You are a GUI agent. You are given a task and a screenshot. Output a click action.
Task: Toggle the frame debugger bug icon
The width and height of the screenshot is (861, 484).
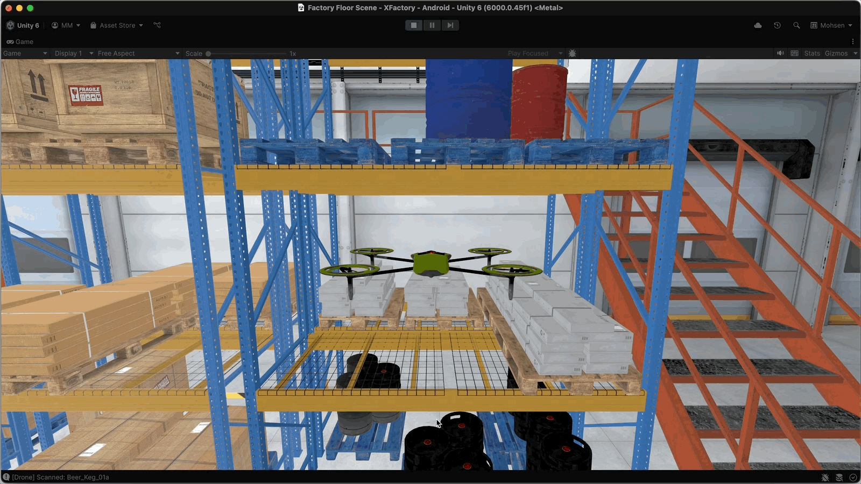572,53
